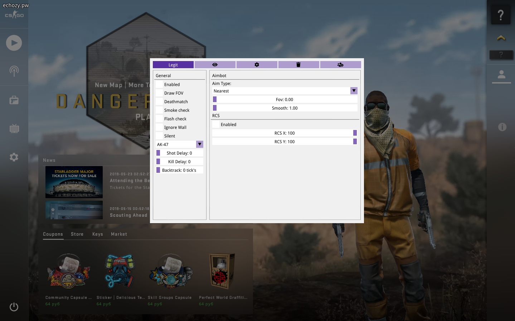
Task: Enable the Deathmatch checkbox
Action: point(159,101)
